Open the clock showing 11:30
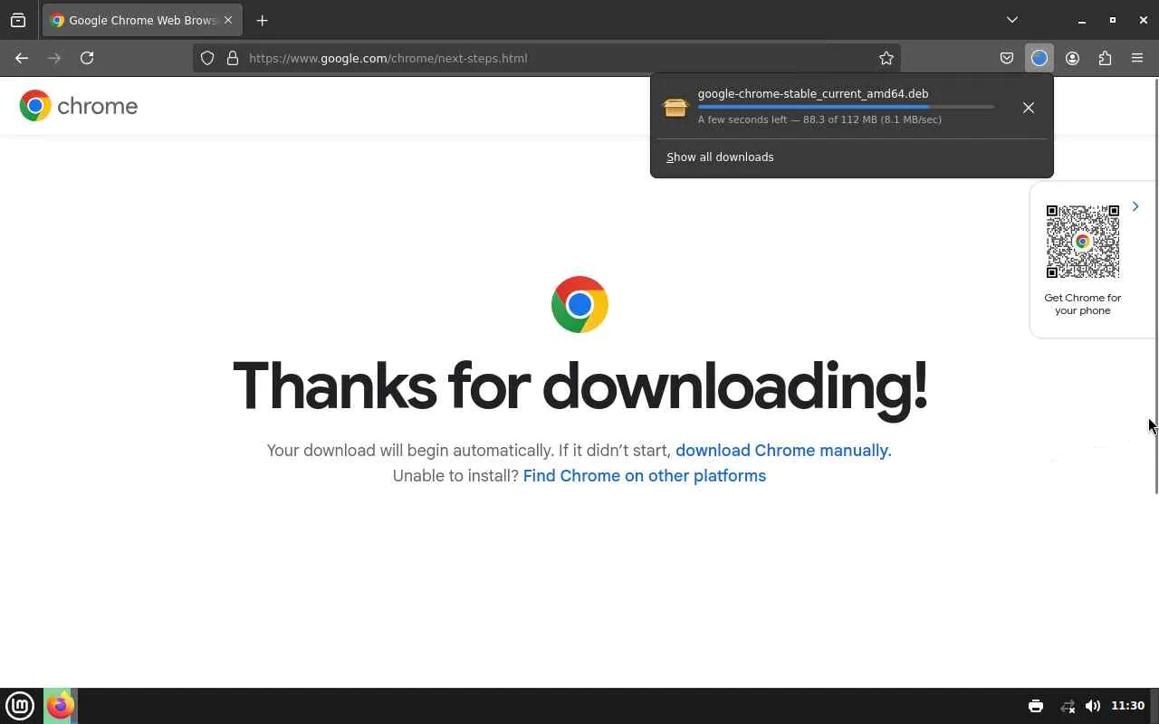 pyautogui.click(x=1127, y=706)
